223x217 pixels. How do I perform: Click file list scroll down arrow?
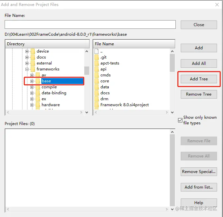pyautogui.click(x=172, y=112)
